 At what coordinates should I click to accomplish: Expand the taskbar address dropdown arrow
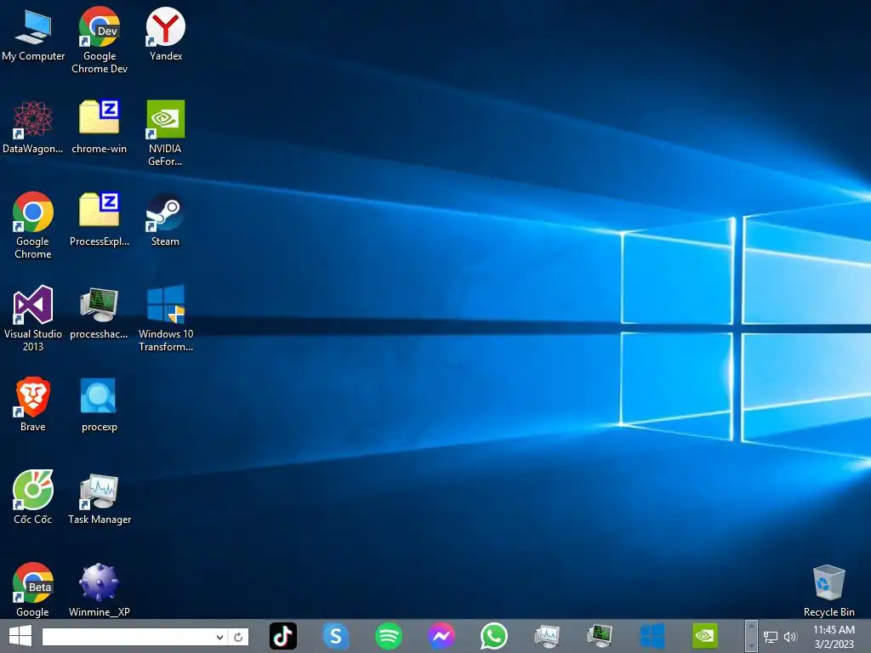click(220, 637)
